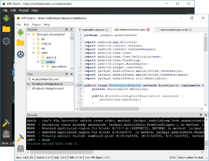Click the editor vertical scrollbar thumb

coord(206,44)
